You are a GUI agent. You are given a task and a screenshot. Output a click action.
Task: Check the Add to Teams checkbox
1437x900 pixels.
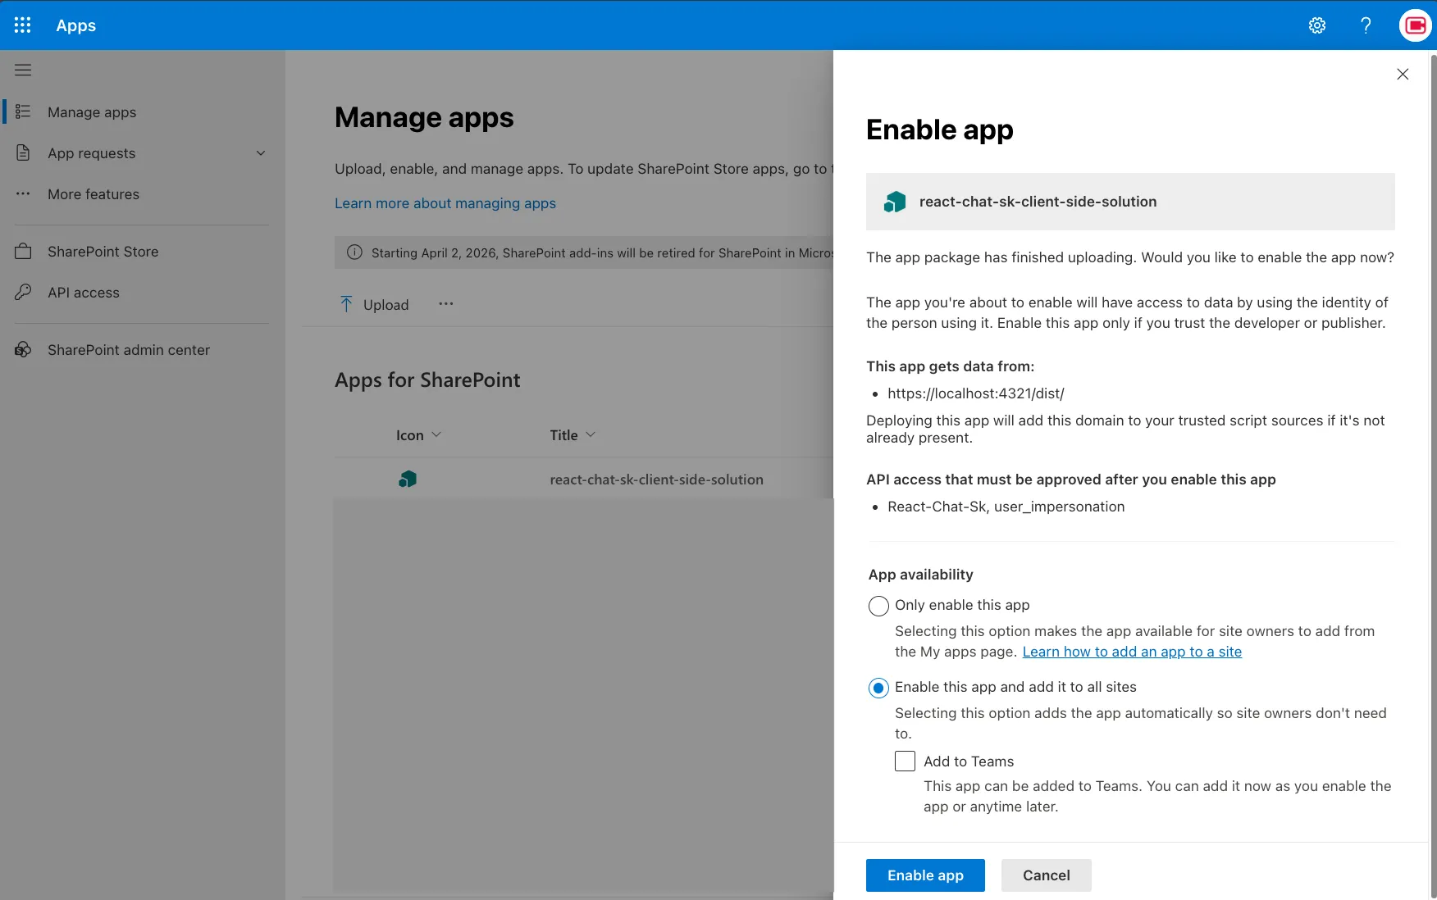[904, 761]
